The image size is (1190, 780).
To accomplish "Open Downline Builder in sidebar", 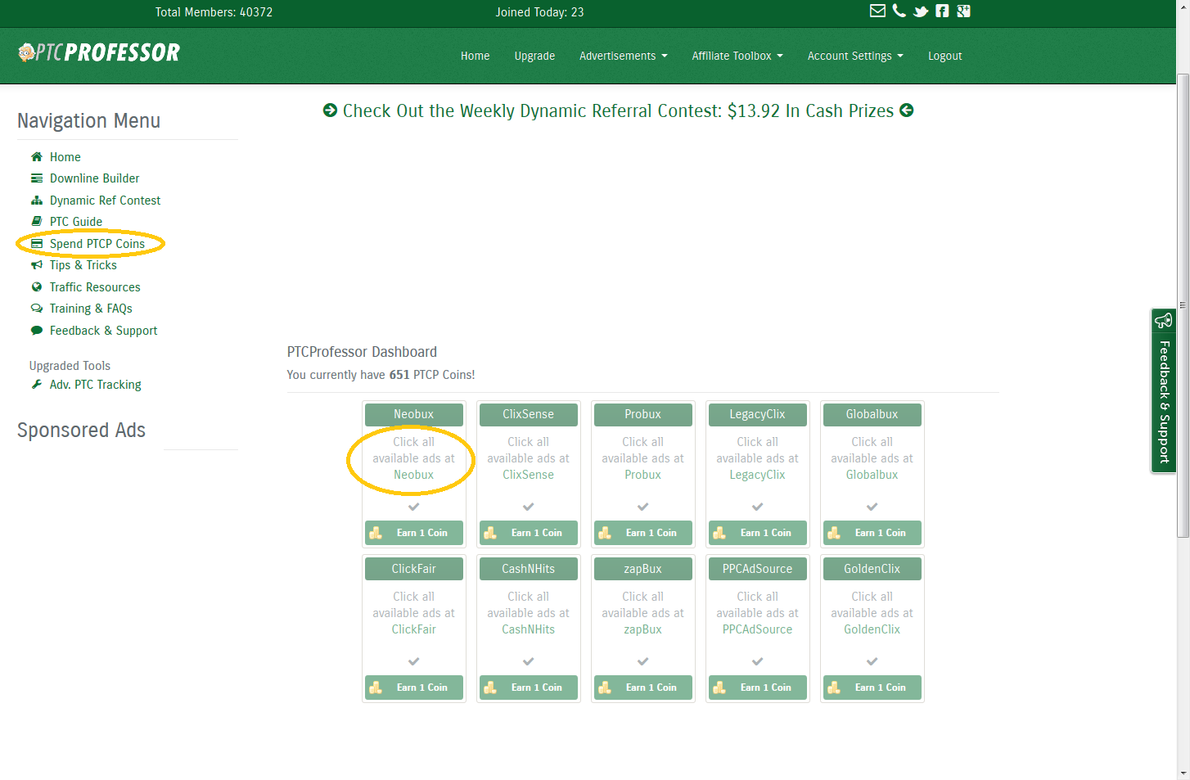I will click(94, 178).
